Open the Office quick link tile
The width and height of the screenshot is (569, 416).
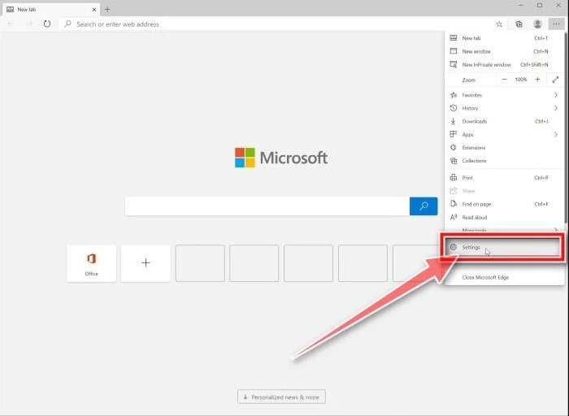click(91, 263)
